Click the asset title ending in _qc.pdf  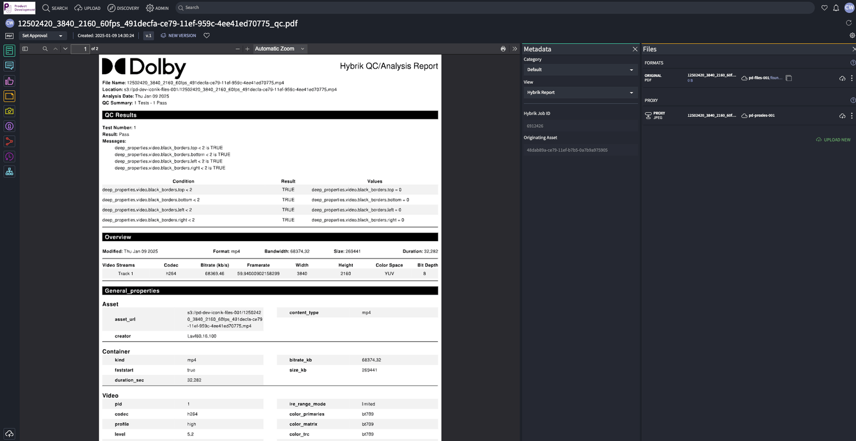point(158,23)
